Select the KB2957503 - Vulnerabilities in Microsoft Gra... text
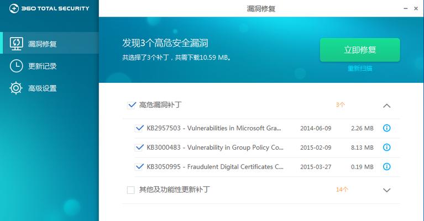This screenshot has height=221, width=424. pos(214,128)
